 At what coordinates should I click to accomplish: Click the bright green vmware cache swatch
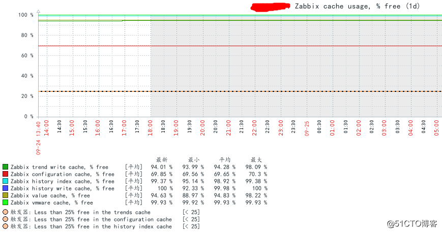pos(6,203)
